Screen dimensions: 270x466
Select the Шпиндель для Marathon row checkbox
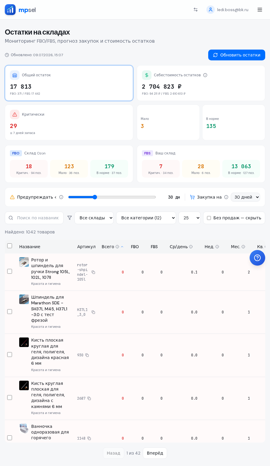coord(10,312)
